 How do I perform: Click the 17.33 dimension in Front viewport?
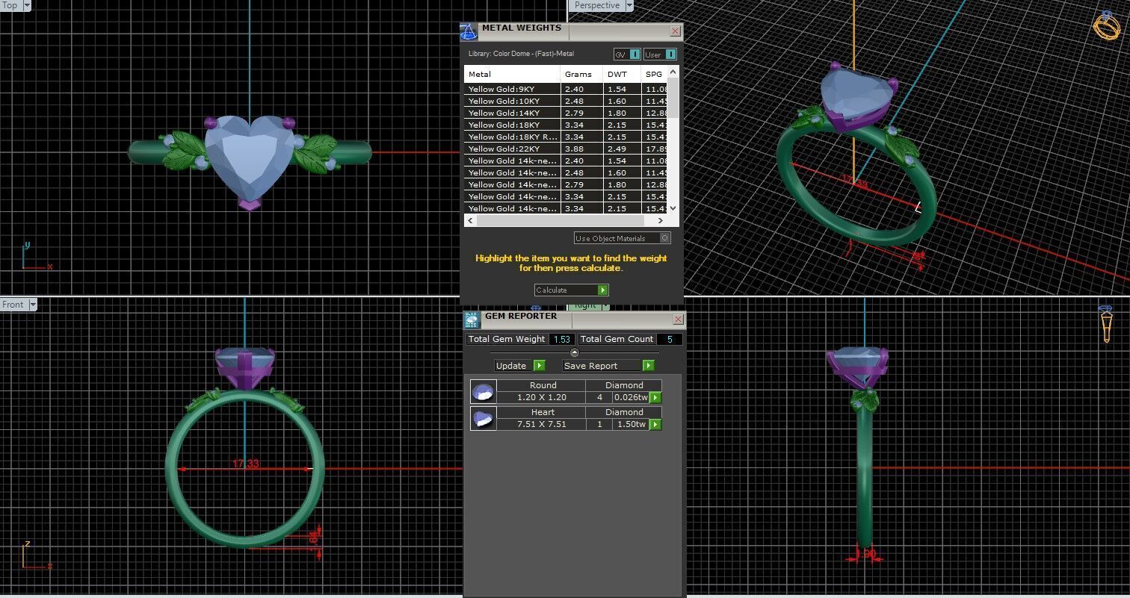pyautogui.click(x=245, y=464)
